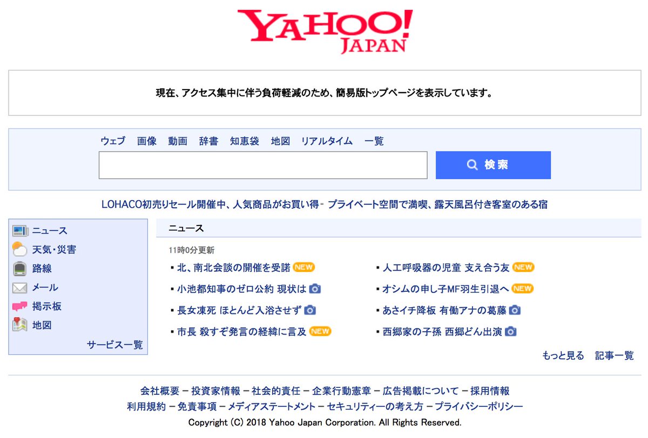Click 記事一覧 link

615,355
